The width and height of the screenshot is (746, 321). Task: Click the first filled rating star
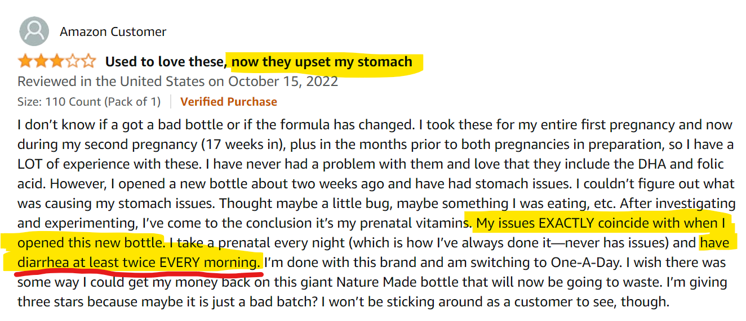click(x=25, y=62)
